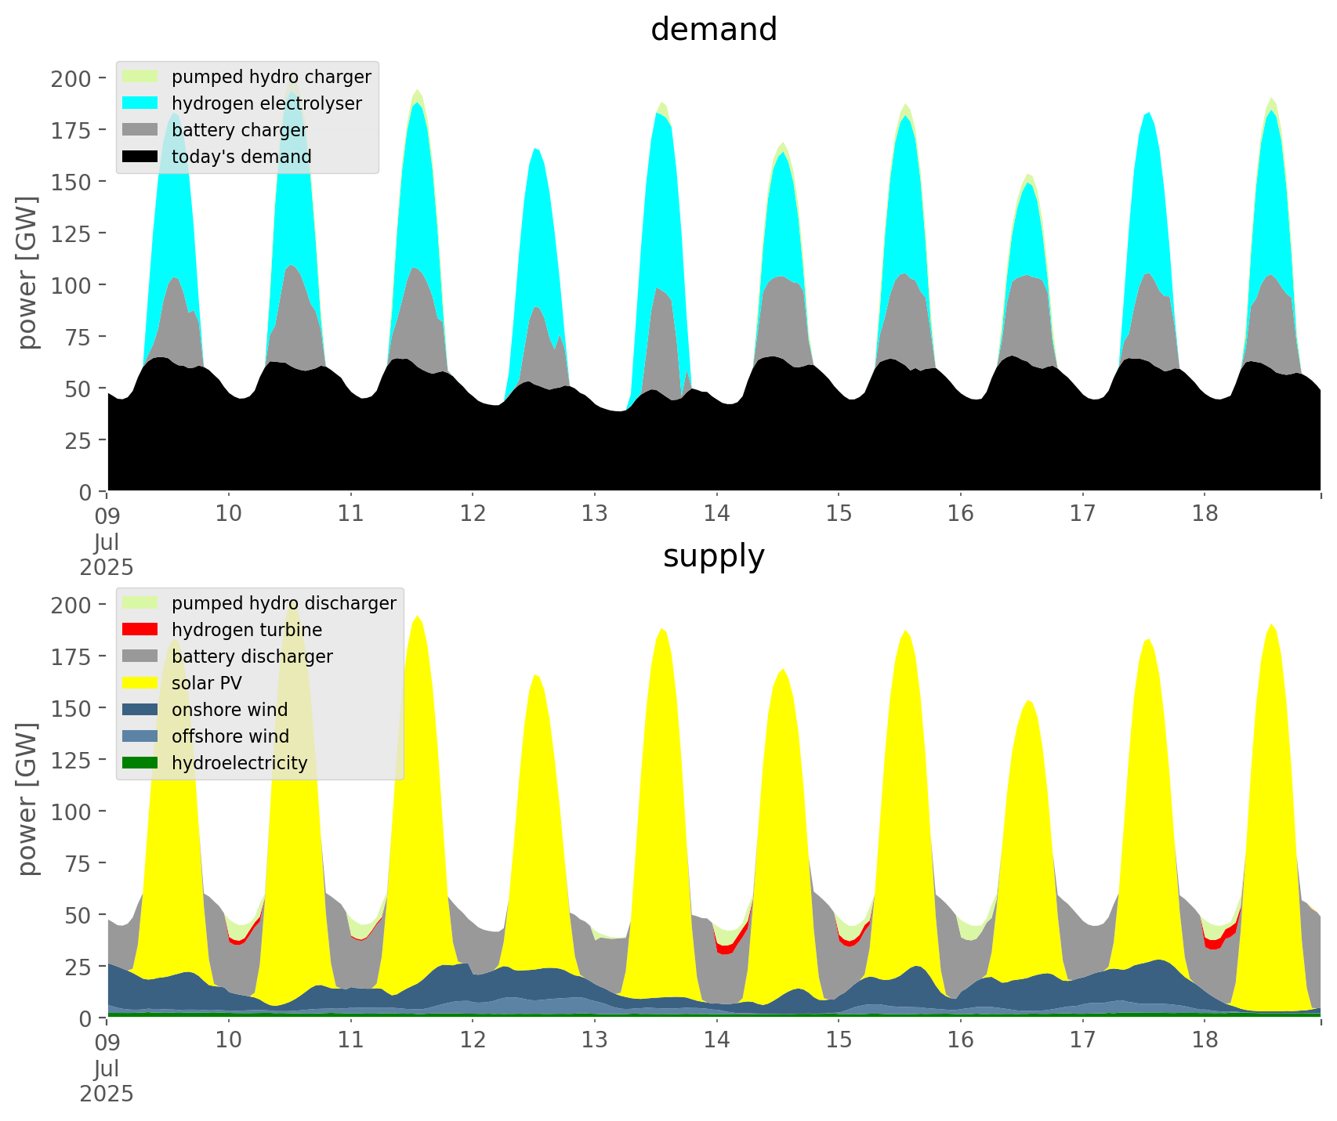Viewport: 1337px width, 1121px height.
Task: Click the battery discharger legend label
Action: 252,656
